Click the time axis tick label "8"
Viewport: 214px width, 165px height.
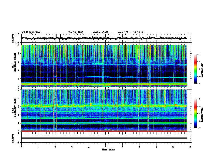click(x=156, y=147)
